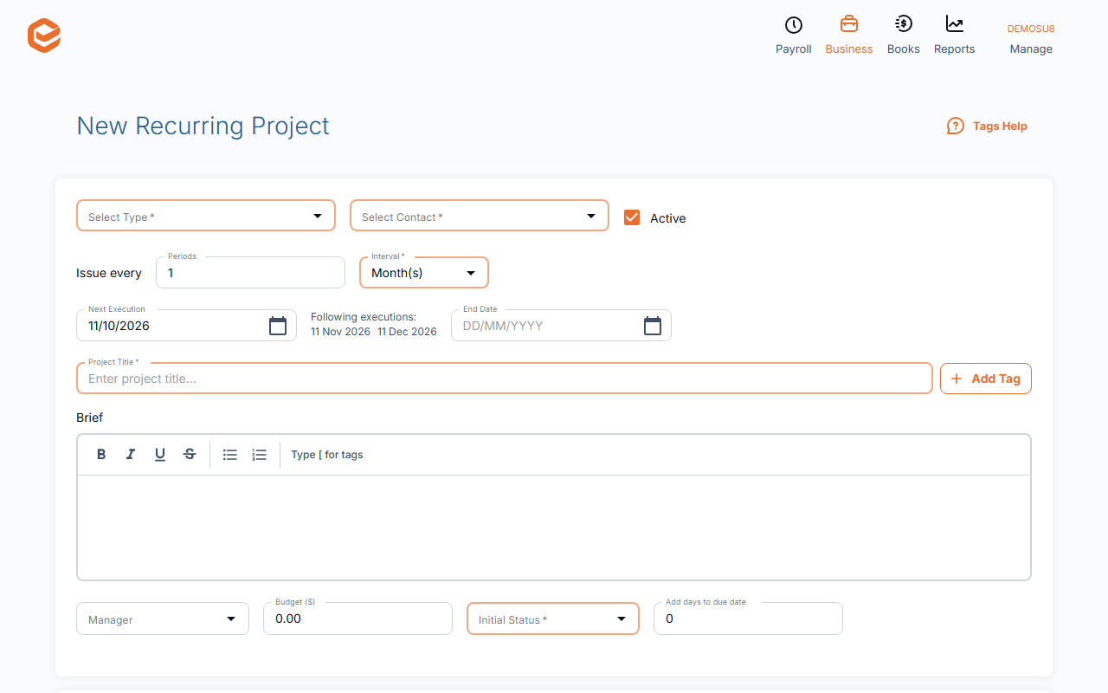Apply bold formatting in Brief editor
1108x693 pixels.
coord(101,454)
